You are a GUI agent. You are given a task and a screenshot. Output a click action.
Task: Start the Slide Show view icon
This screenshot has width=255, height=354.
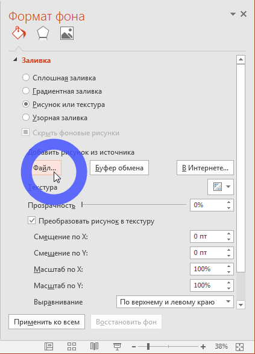117,346
